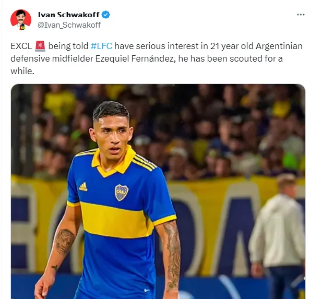Click the word Argentinian in the tweet
The image size is (310, 299).
click(279, 46)
